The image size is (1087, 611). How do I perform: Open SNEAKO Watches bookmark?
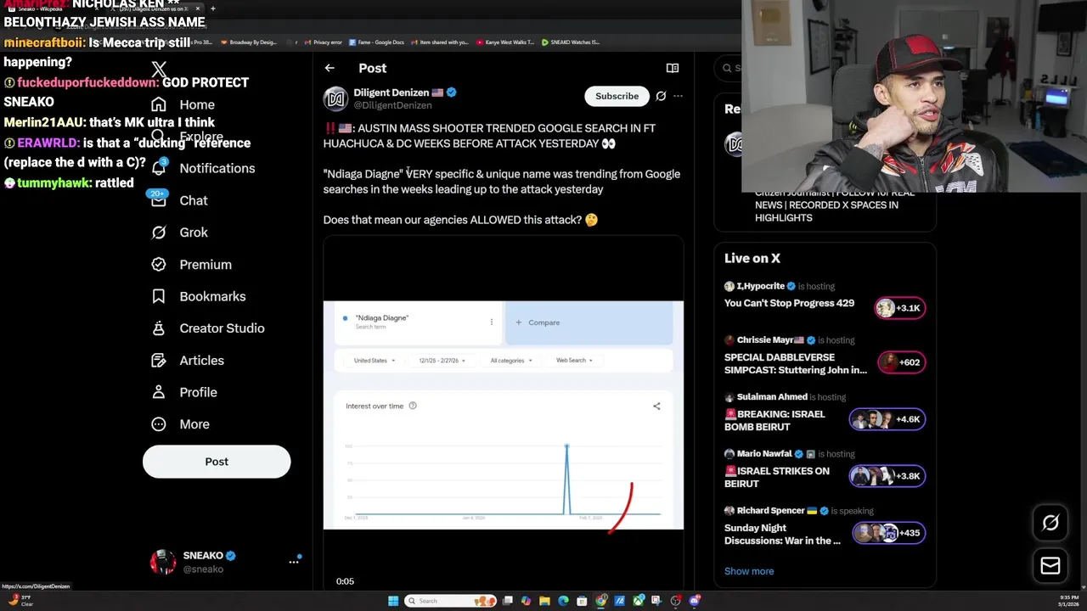[570, 42]
